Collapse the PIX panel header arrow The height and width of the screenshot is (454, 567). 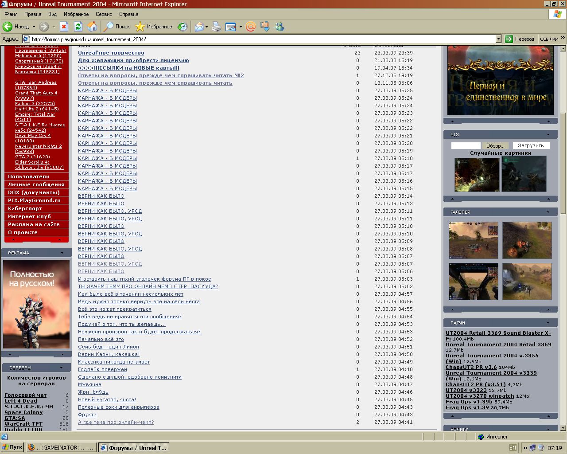click(x=548, y=134)
